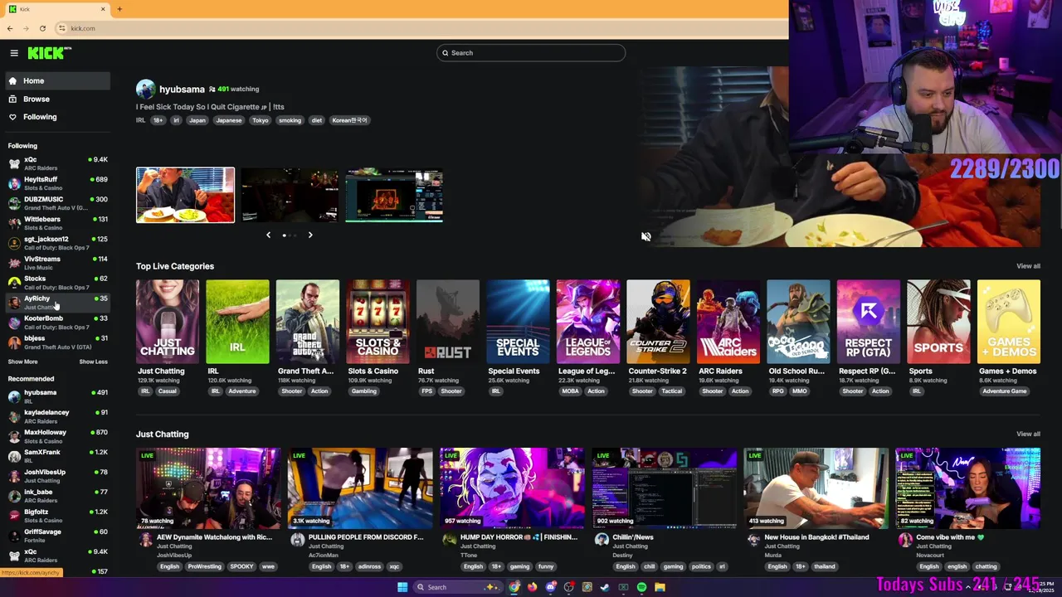Image resolution: width=1062 pixels, height=597 pixels.
Task: Open a new browser tab
Action: point(119,9)
